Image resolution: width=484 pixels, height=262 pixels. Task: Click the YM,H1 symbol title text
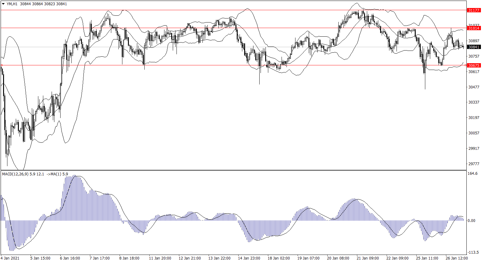(12, 4)
